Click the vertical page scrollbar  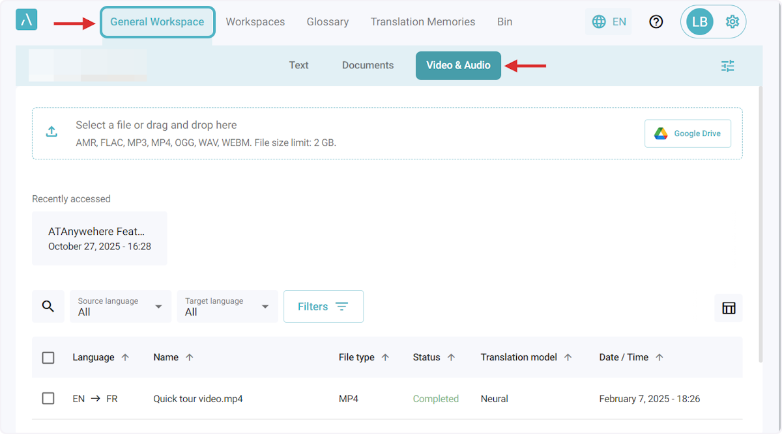click(760, 221)
